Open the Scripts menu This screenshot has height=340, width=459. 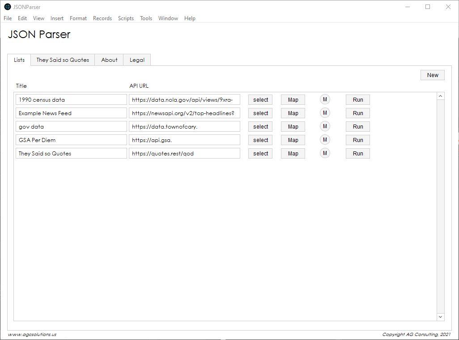[126, 18]
